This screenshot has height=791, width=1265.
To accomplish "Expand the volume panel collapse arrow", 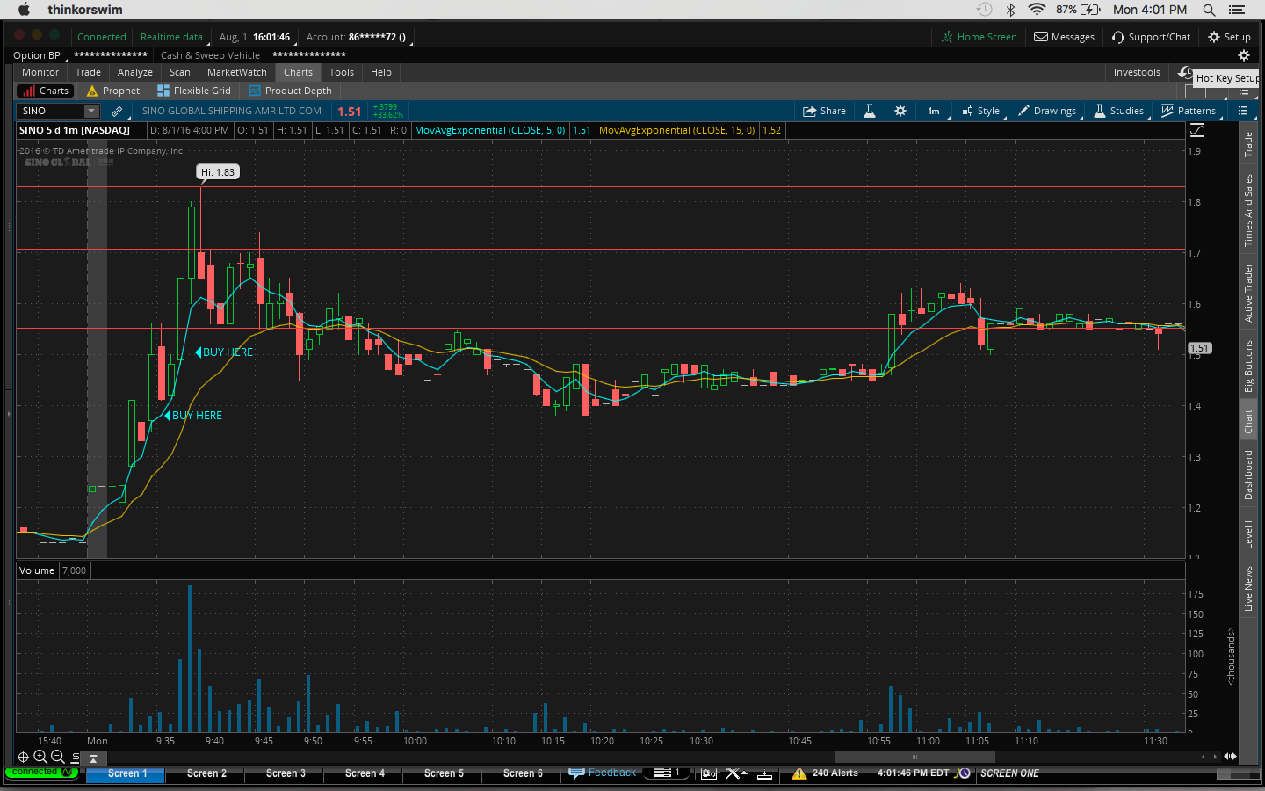I will click(93, 758).
